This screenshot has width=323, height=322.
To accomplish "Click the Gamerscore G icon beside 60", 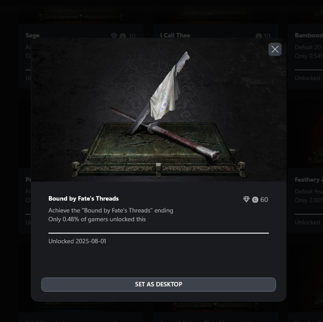I will [x=255, y=200].
